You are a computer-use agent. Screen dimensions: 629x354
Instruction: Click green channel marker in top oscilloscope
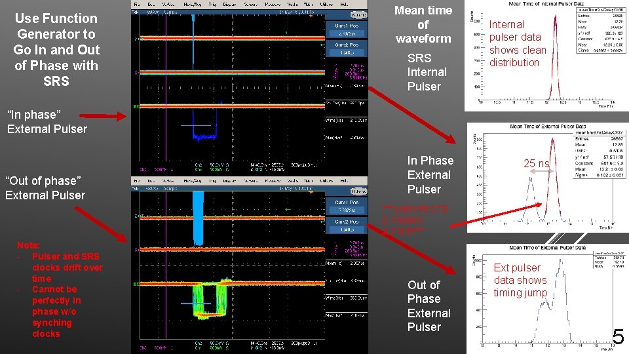tap(137, 107)
